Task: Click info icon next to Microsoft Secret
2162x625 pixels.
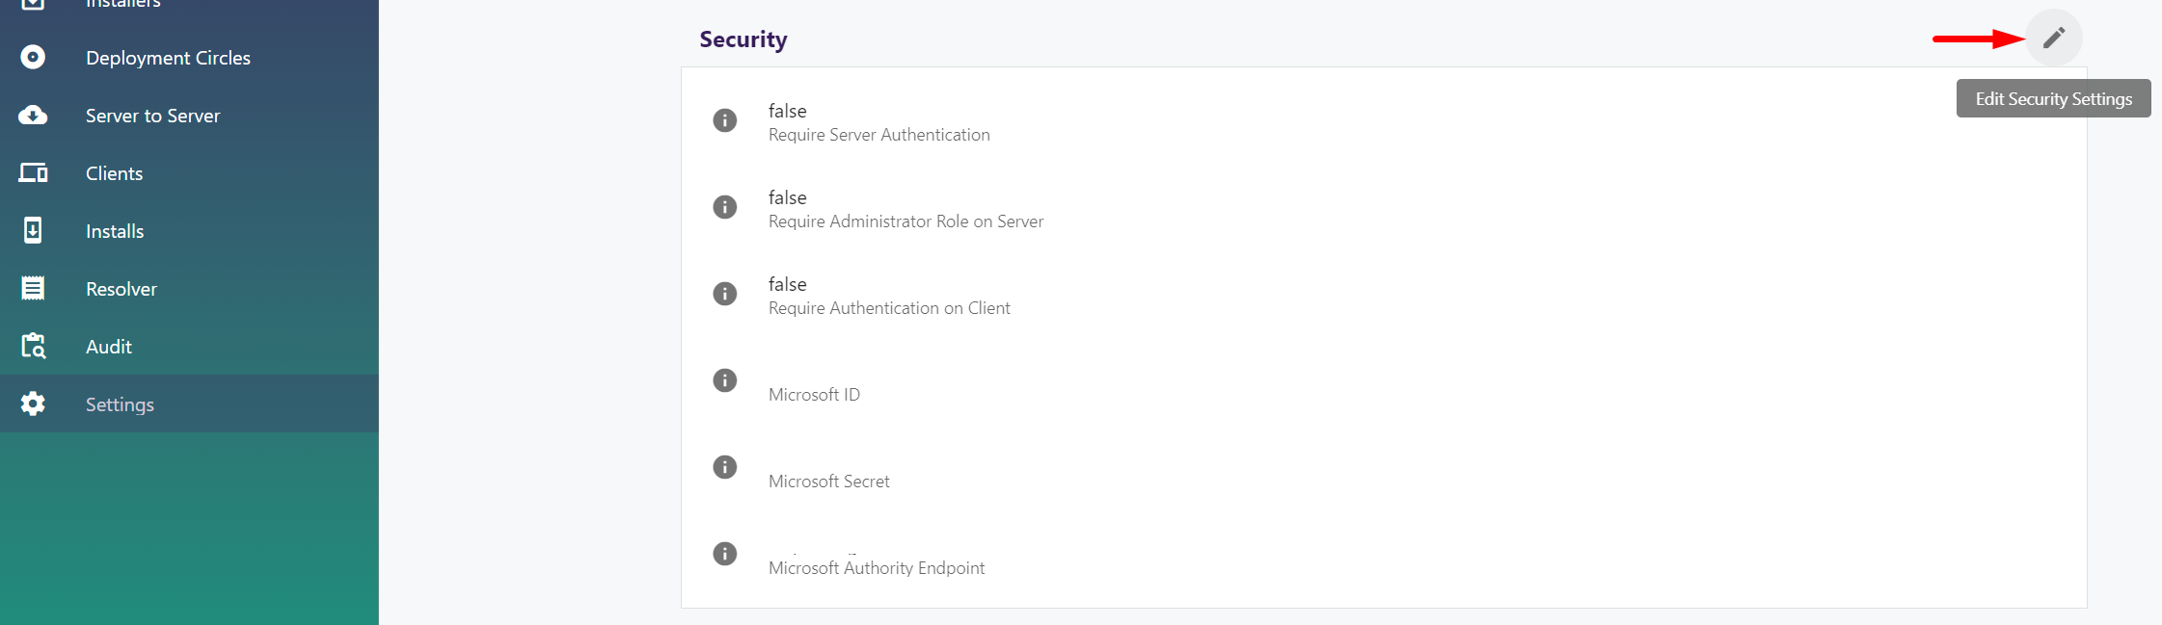Action: pos(724,467)
